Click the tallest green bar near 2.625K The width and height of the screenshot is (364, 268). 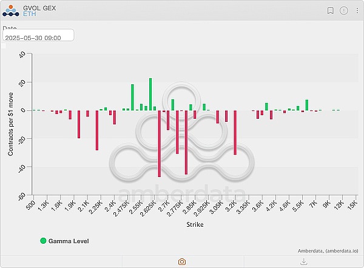point(150,94)
